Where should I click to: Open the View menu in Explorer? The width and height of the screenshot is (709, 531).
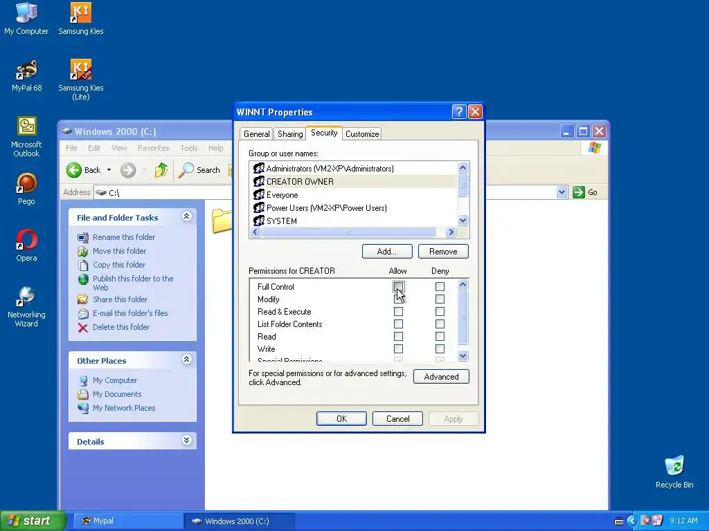pyautogui.click(x=119, y=148)
